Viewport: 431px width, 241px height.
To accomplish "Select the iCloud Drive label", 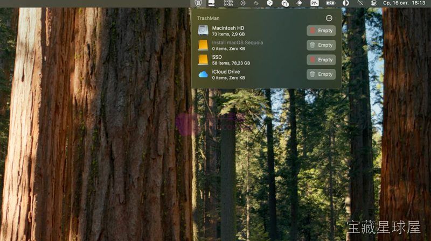I will tap(226, 72).
